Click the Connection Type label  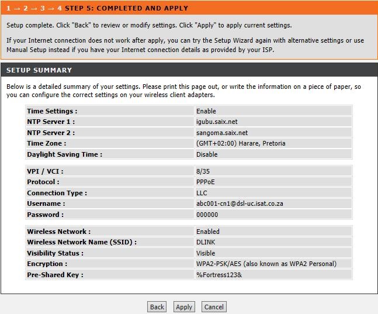(57, 193)
